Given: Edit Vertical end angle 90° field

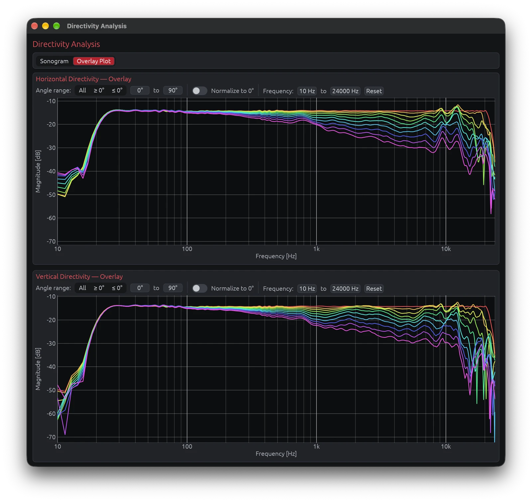Looking at the screenshot, I should 173,288.
